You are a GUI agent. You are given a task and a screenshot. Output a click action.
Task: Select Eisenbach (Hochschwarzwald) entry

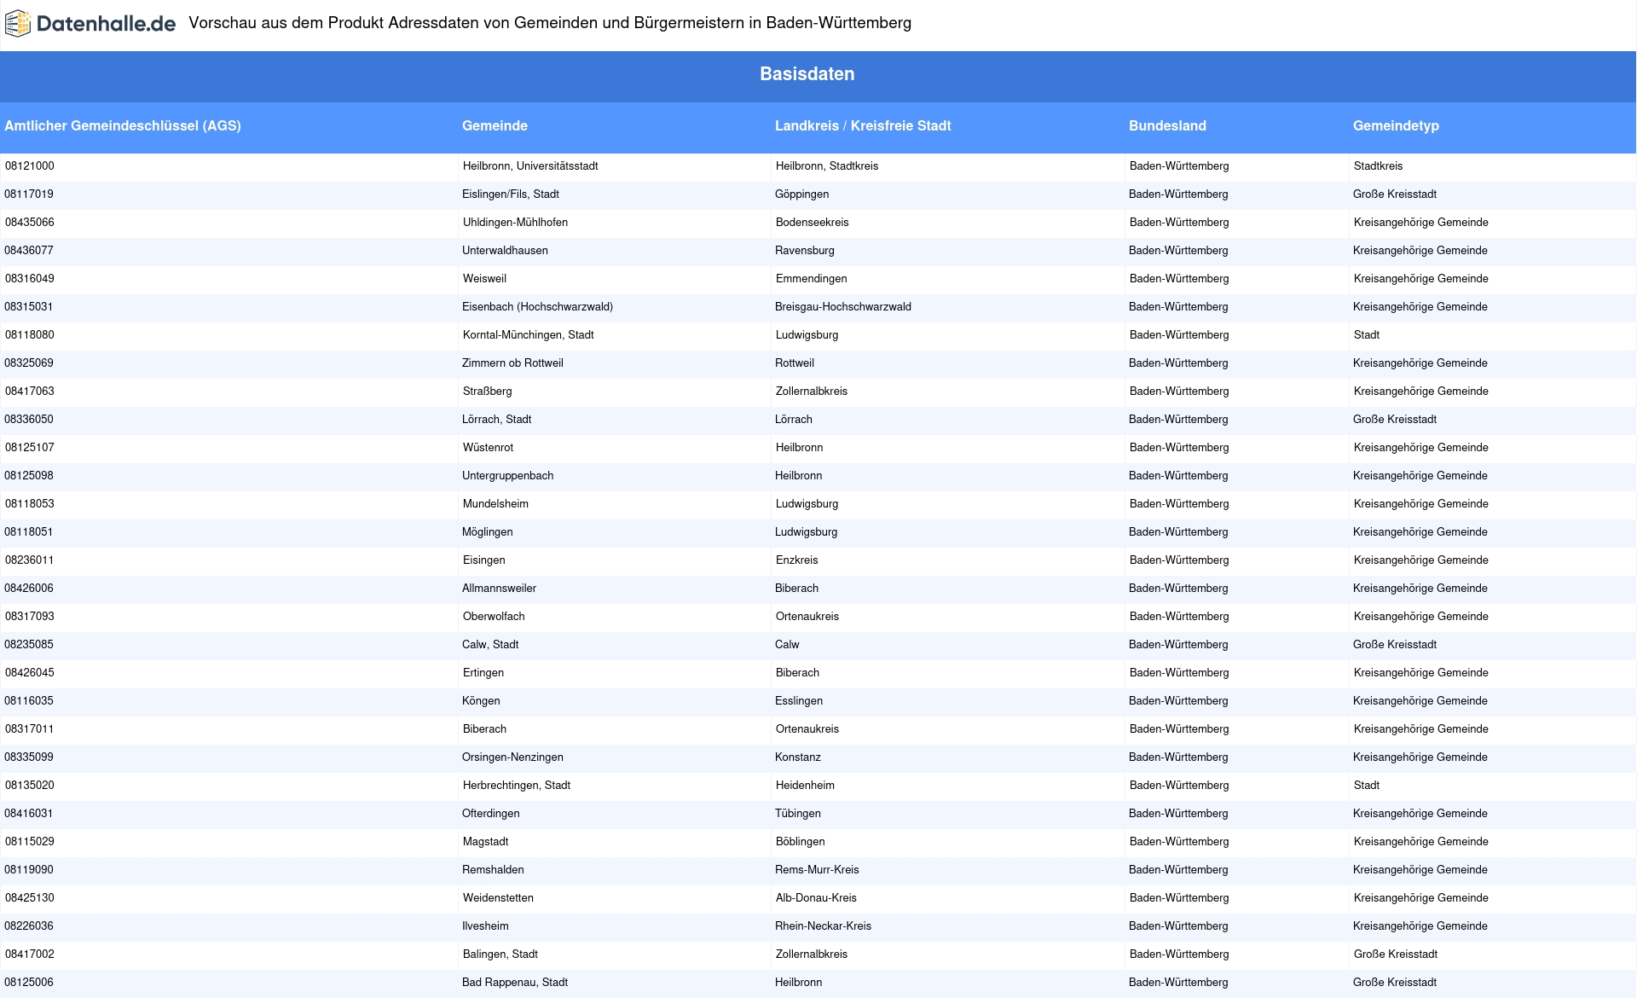click(x=537, y=307)
